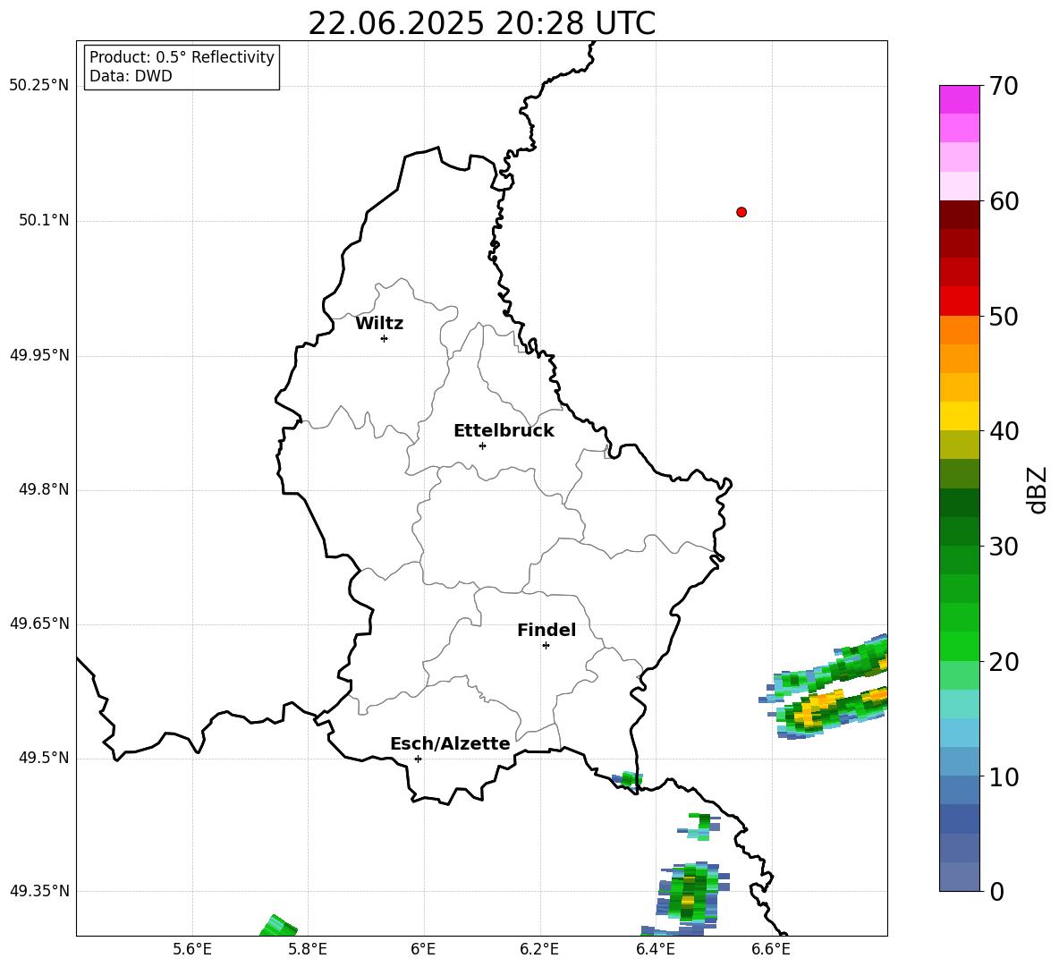Click the Ettelbruck station cross marker
This screenshot has height=967, width=1059.
point(482,445)
